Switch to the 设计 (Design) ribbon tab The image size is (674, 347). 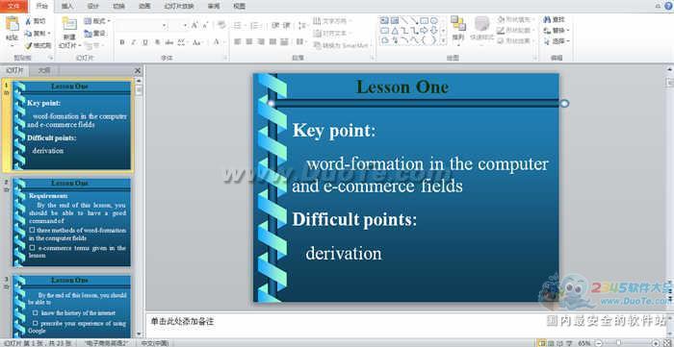92,6
